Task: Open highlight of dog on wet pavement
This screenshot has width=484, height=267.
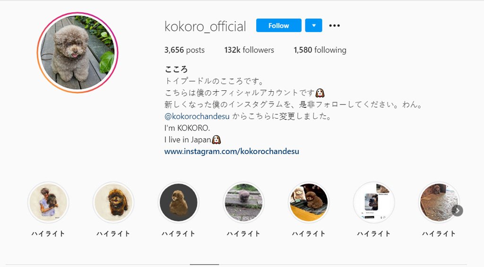Action: click(x=438, y=202)
